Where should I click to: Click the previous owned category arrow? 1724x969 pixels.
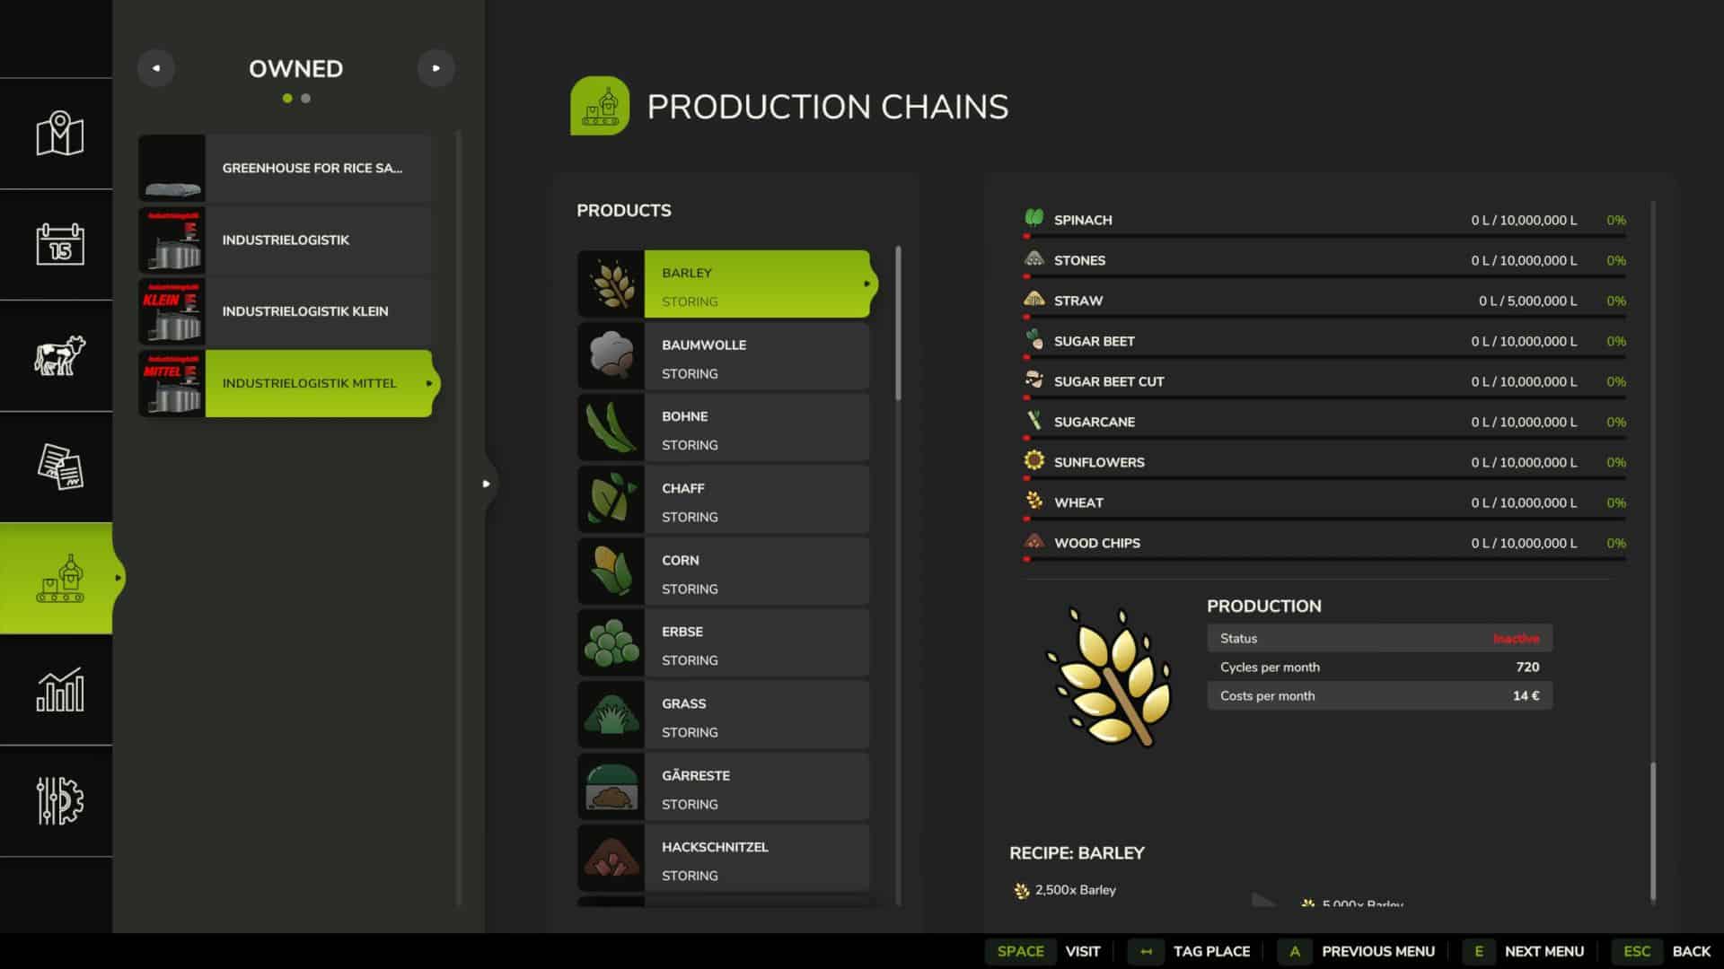156,68
